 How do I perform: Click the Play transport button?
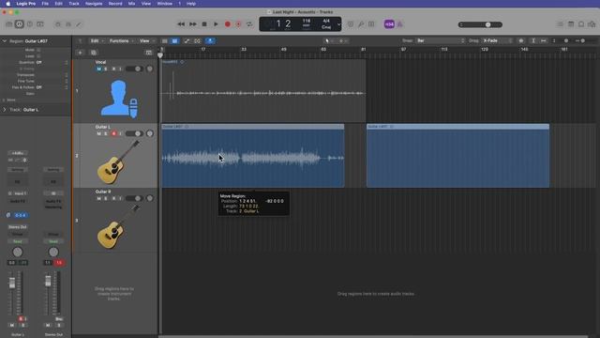click(216, 24)
